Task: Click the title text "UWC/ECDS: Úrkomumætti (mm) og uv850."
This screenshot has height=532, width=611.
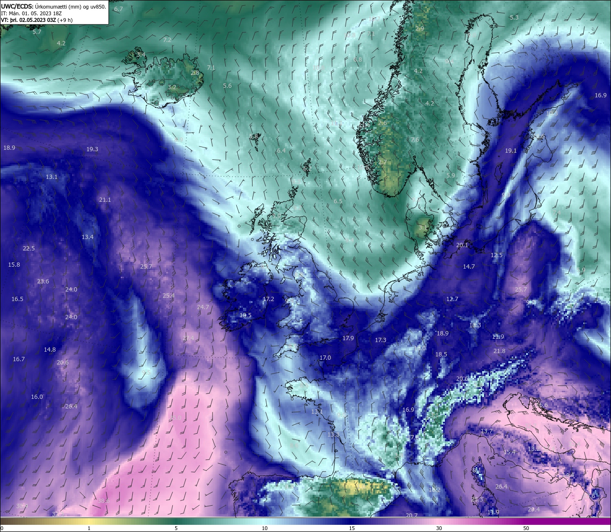Action: coord(53,7)
